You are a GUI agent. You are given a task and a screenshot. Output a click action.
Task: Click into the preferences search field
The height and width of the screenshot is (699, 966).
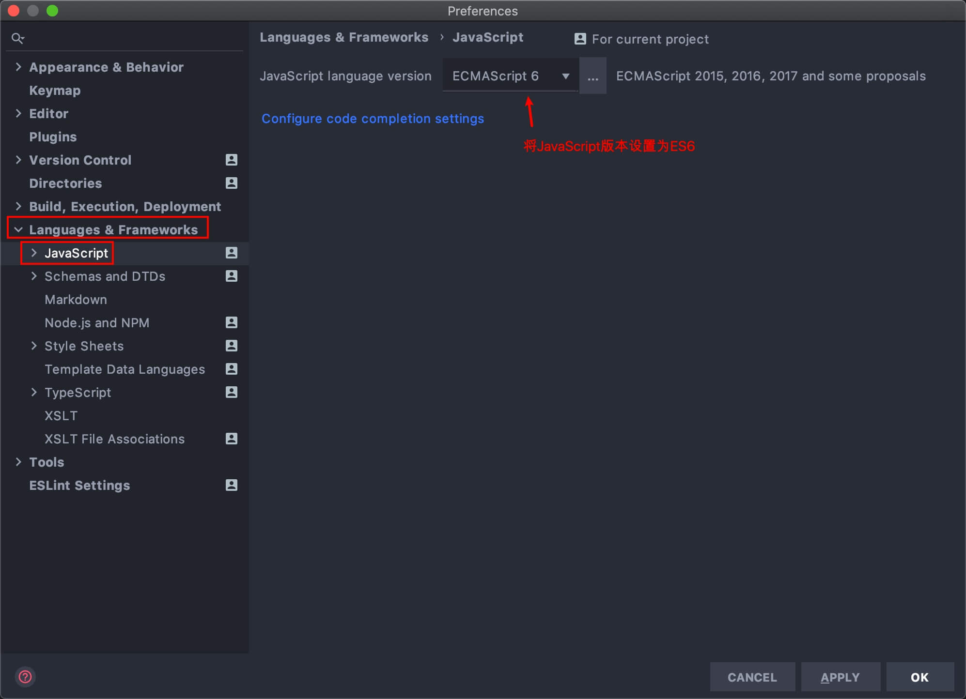[131, 38]
